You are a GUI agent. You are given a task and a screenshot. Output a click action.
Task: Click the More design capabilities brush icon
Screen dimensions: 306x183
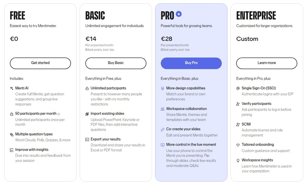click(x=163, y=89)
